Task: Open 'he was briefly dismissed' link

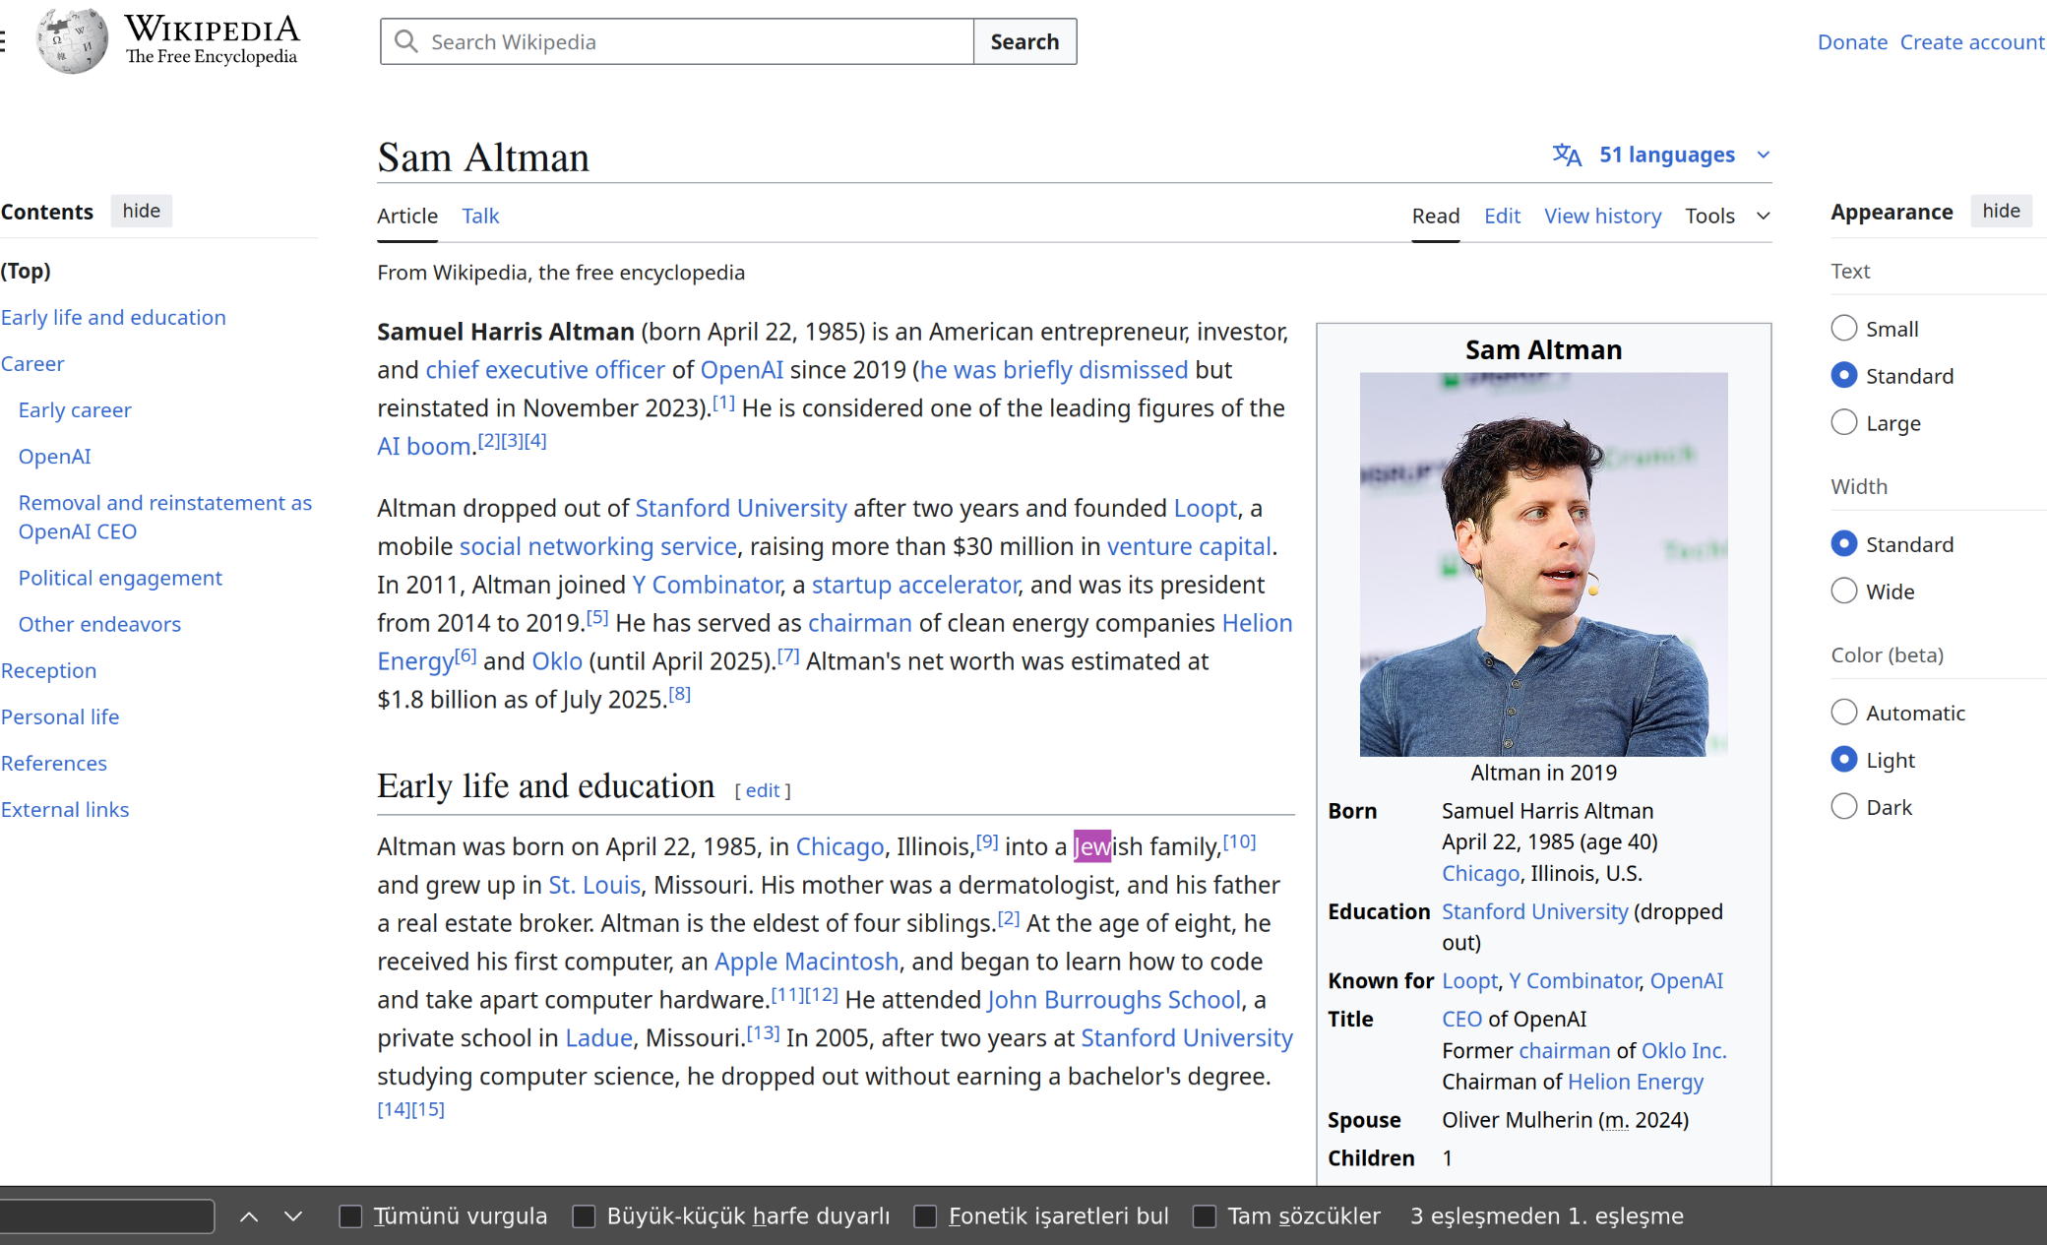Action: (1054, 370)
